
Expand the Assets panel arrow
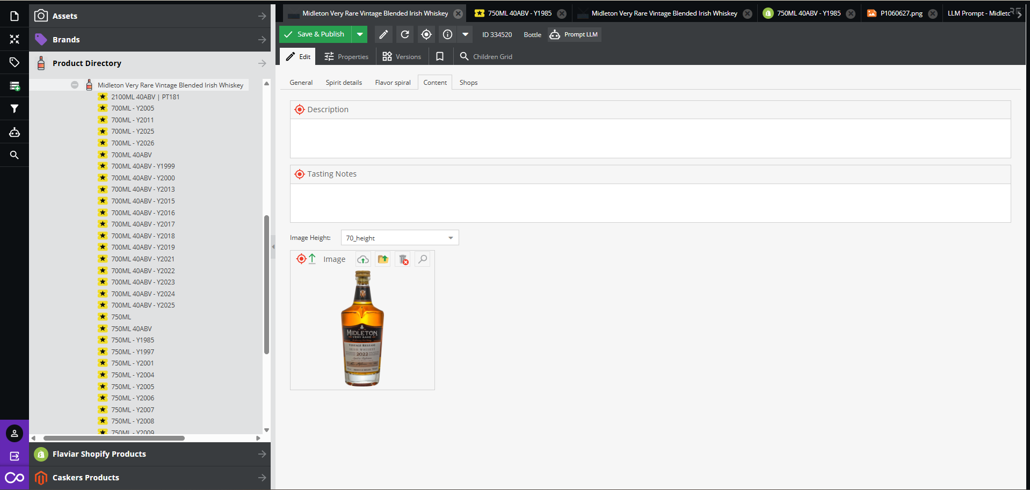click(262, 16)
